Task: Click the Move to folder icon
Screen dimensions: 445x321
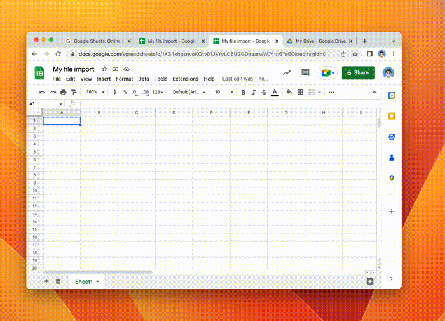Action: tap(115, 69)
